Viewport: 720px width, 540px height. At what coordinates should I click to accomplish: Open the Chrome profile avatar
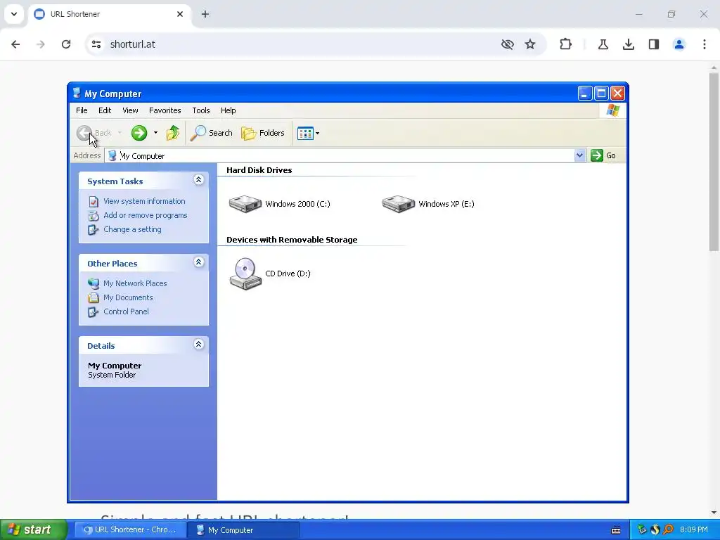click(679, 44)
